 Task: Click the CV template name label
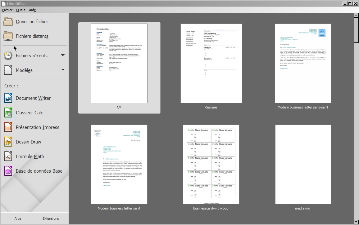click(119, 107)
